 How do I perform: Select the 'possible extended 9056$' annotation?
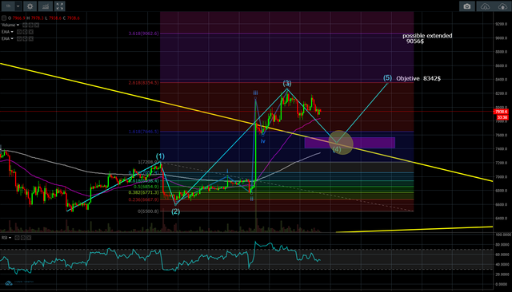pyautogui.click(x=427, y=38)
